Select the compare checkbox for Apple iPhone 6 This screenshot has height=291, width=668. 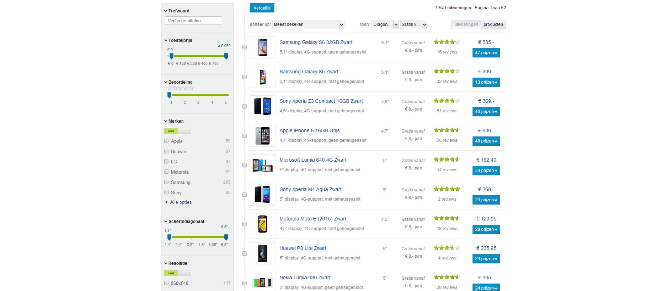pos(244,136)
